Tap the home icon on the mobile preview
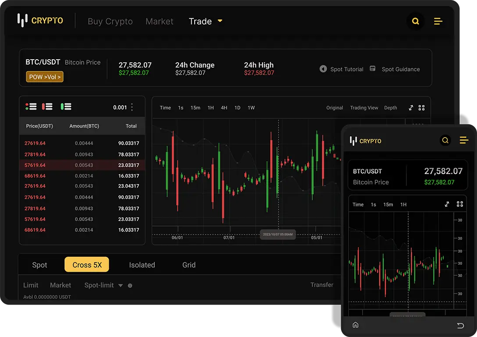Image resolution: width=477 pixels, height=337 pixels. click(356, 325)
